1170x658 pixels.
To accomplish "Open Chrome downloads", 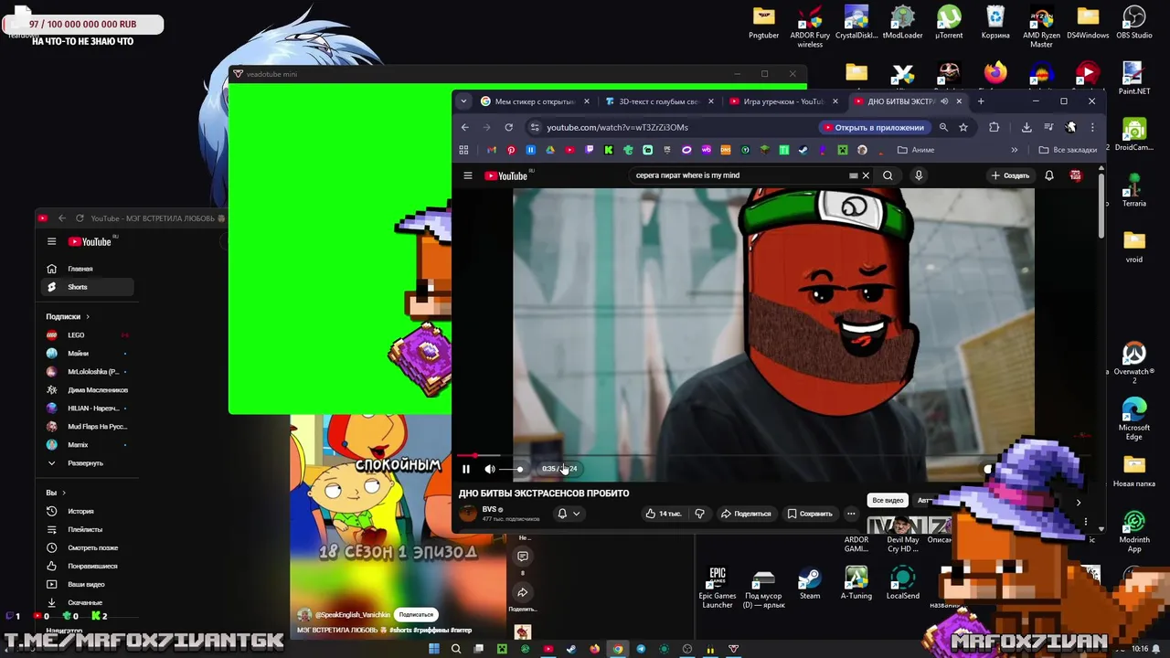I will click(1026, 128).
